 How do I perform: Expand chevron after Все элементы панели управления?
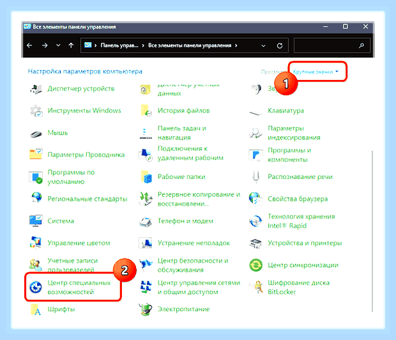tap(236, 45)
